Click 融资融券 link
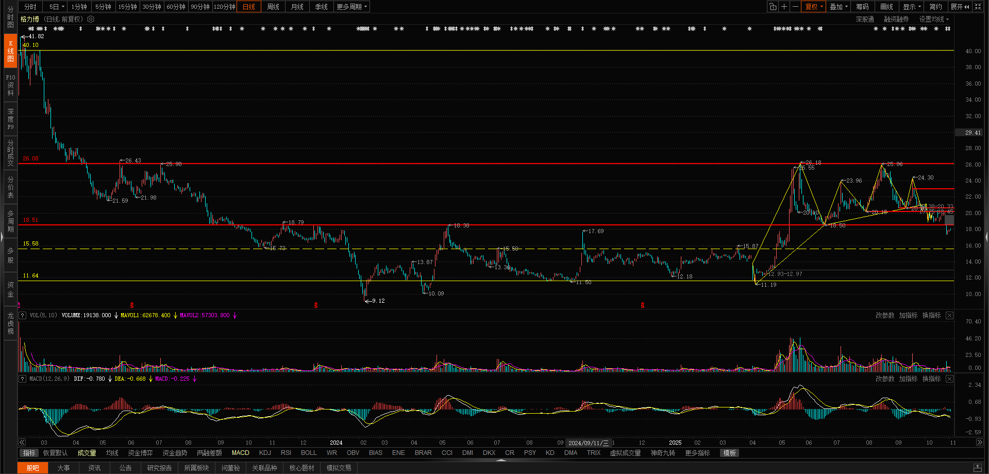The height and width of the screenshot is (474, 989). click(896, 19)
